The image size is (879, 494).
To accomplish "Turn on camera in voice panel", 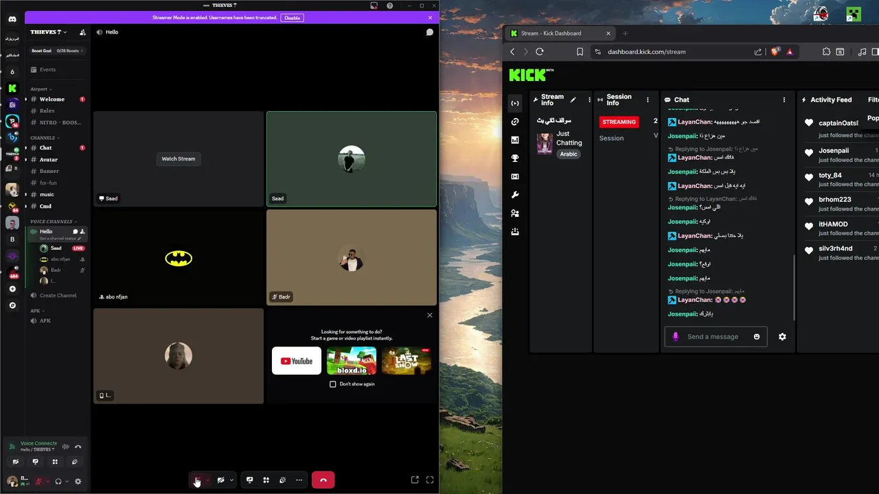I will [x=16, y=462].
